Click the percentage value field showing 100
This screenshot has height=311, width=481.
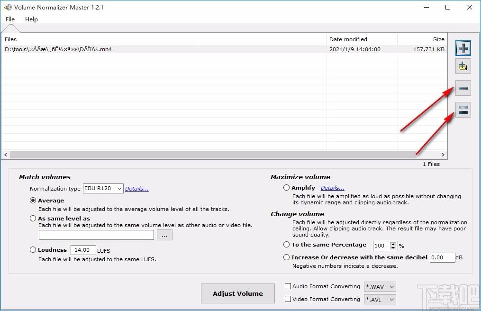pos(381,246)
